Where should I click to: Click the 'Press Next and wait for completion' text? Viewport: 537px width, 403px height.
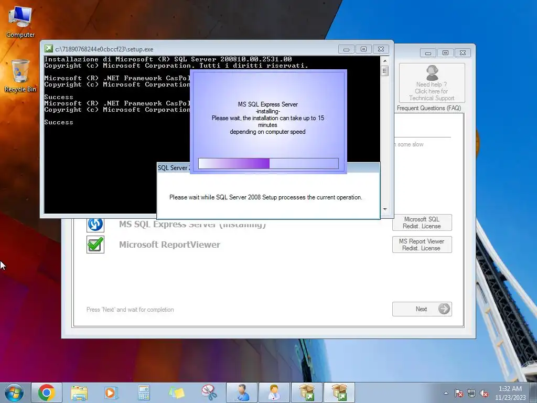click(130, 310)
